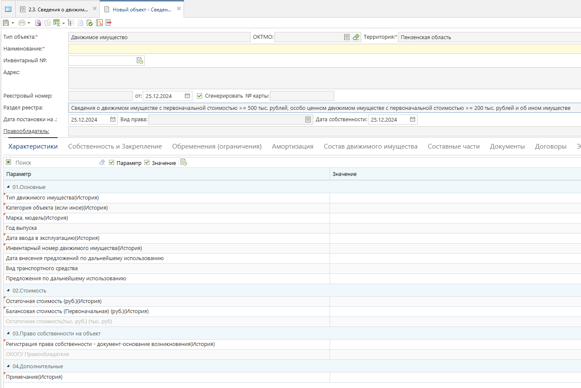
Task: Switch to the Амортизация tab
Action: point(293,146)
